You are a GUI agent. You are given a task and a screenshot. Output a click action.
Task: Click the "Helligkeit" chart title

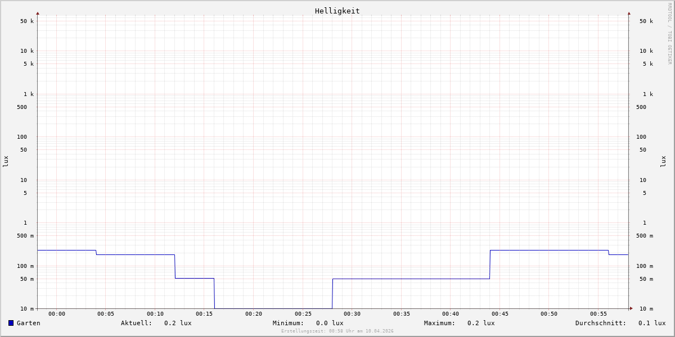[x=337, y=11]
